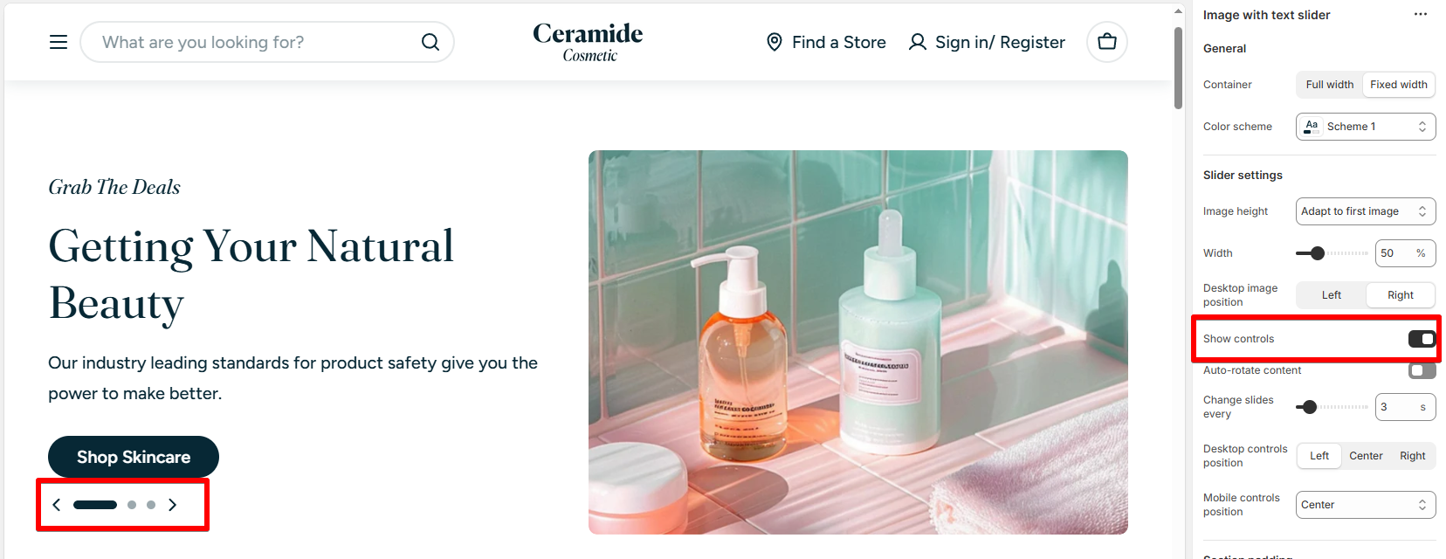Set Desktop image position to Left
The image size is (1446, 559).
click(x=1332, y=295)
